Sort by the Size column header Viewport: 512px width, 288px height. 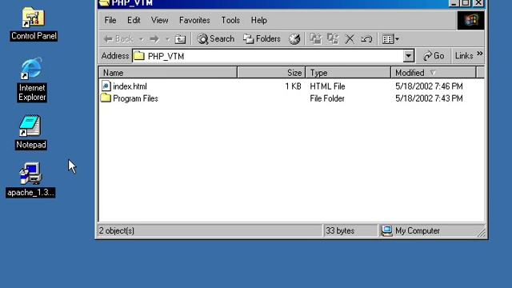[271, 73]
